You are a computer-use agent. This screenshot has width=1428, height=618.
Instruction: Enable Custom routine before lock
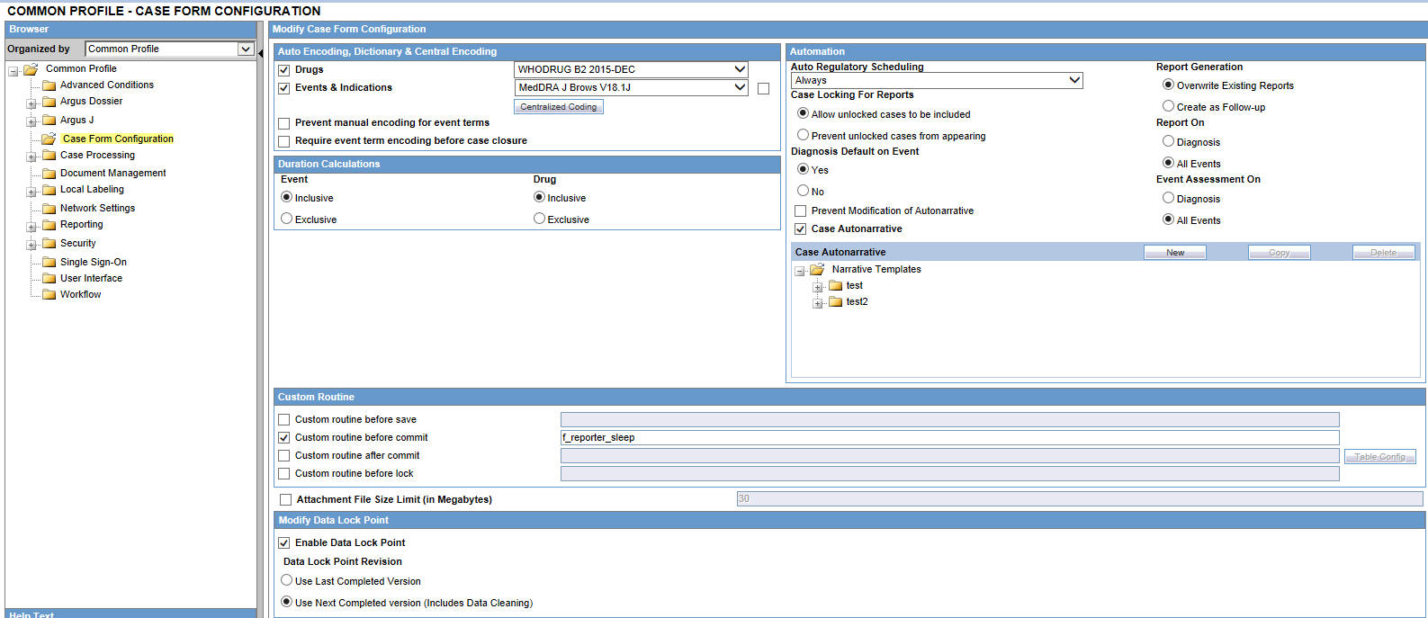pos(284,474)
